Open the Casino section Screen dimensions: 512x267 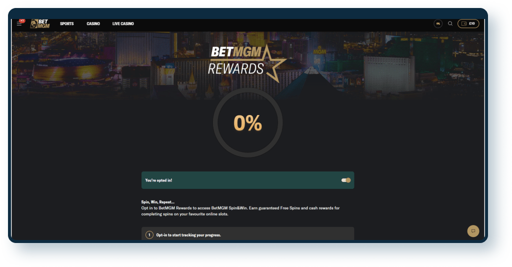[x=93, y=23]
